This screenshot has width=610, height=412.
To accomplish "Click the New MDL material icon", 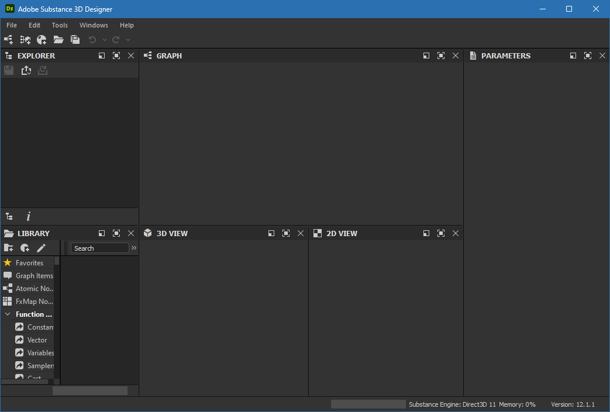I will (42, 40).
